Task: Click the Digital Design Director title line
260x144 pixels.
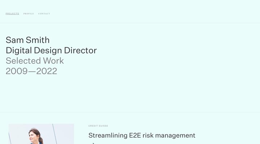Action: tap(51, 50)
